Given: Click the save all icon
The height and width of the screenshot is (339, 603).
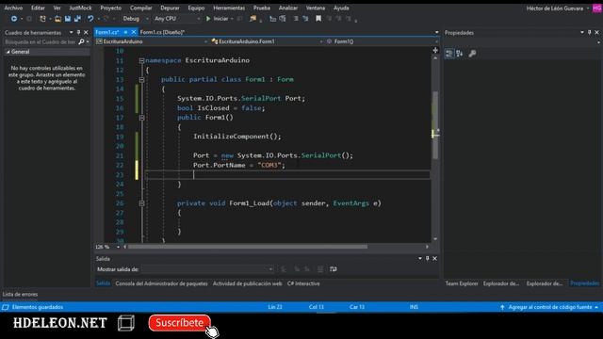Looking at the screenshot, I should (x=77, y=19).
